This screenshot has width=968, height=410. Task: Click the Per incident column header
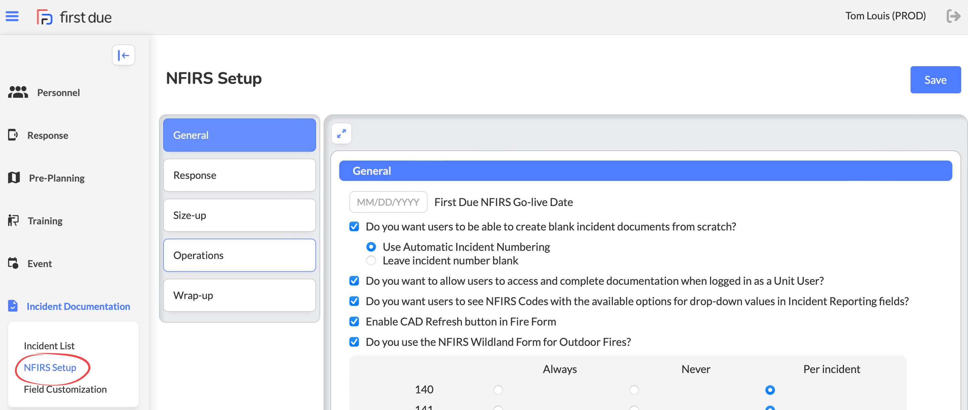point(831,369)
